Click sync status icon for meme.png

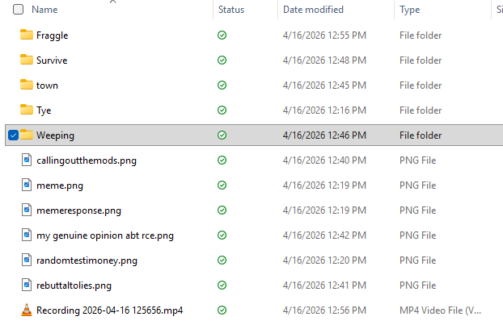(222, 185)
